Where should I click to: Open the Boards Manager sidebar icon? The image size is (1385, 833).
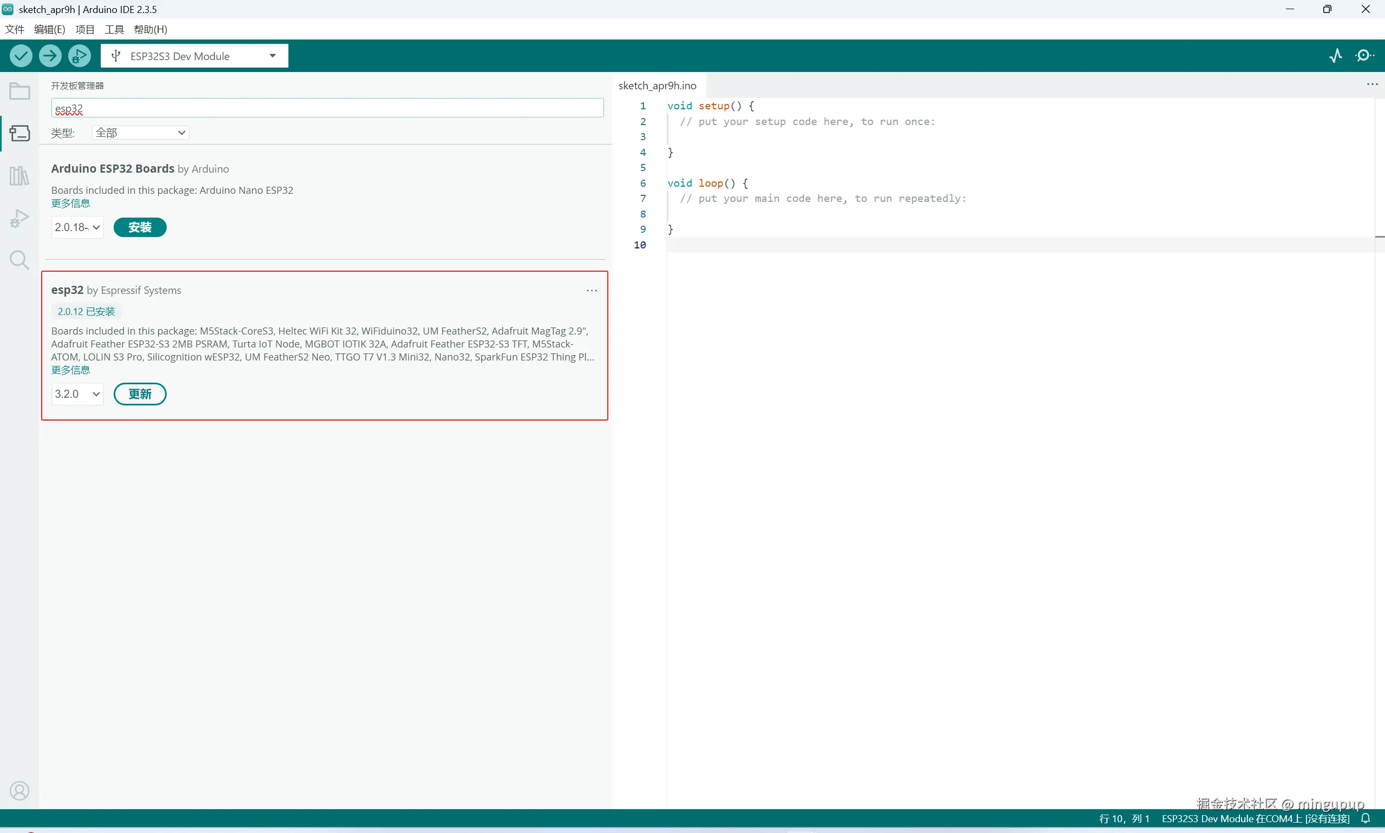[x=19, y=133]
